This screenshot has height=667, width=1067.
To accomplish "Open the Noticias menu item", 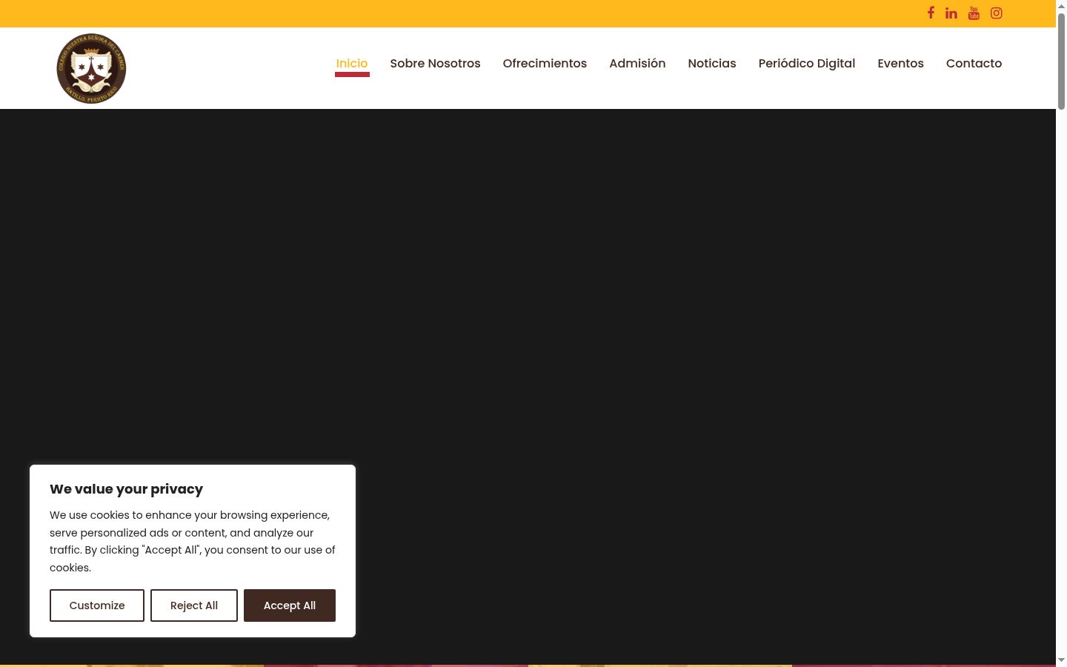I will pos(712,64).
